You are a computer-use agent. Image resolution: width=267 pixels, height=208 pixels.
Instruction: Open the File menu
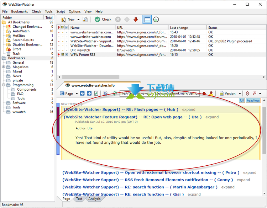point(5,12)
